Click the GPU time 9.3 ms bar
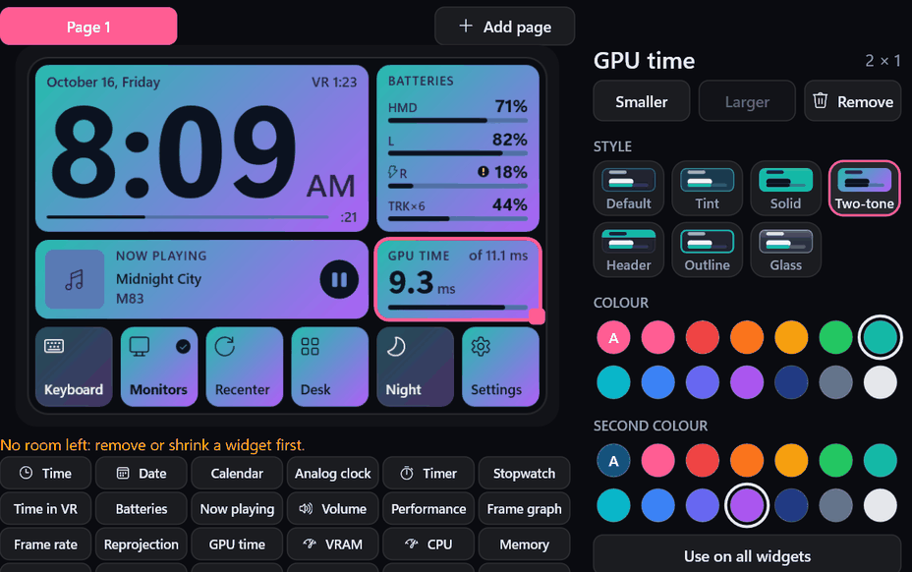The image size is (912, 572). pyautogui.click(x=458, y=308)
